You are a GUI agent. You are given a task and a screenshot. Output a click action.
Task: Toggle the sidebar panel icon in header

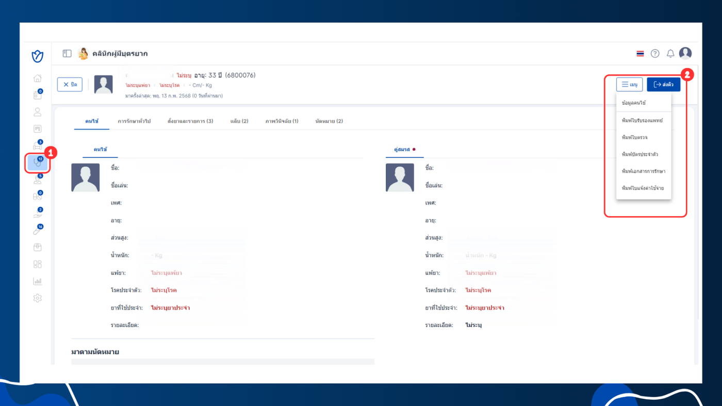(67, 54)
